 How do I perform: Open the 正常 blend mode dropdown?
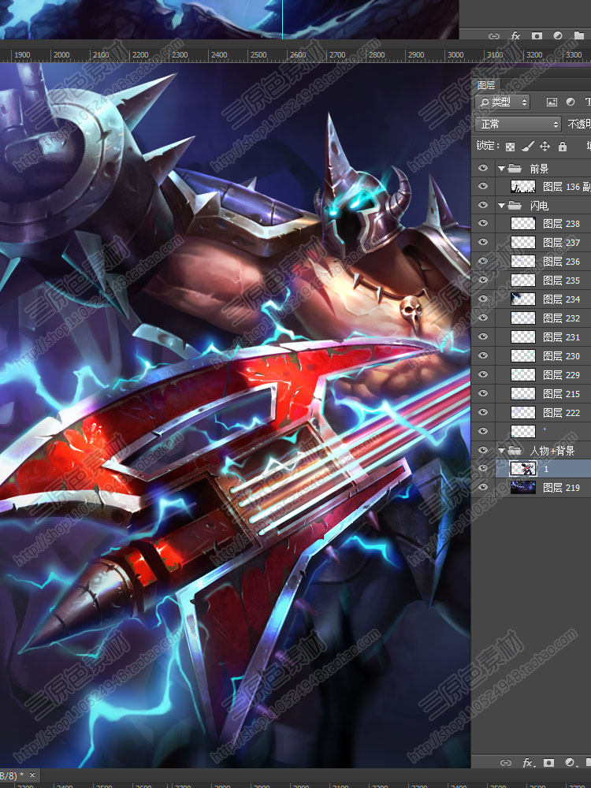point(518,124)
